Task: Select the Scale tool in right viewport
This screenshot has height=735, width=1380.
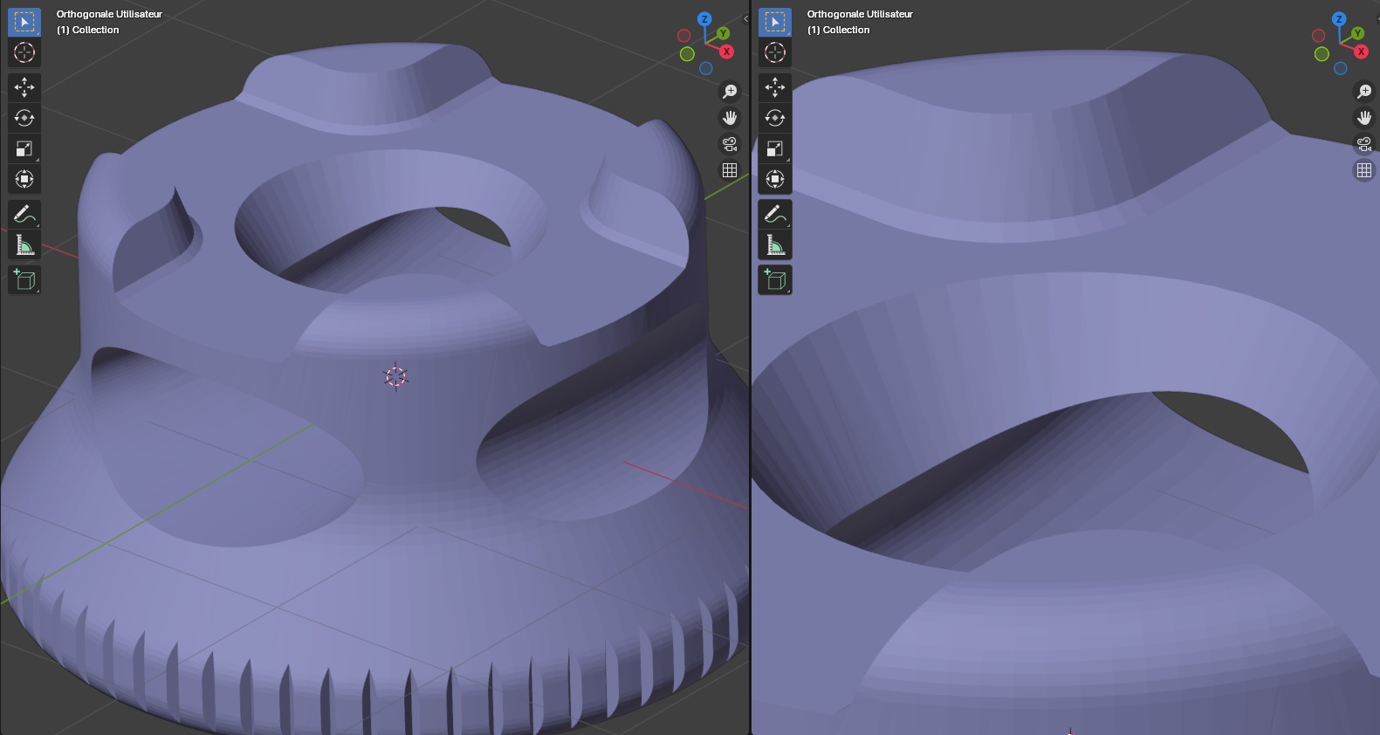Action: 775,148
